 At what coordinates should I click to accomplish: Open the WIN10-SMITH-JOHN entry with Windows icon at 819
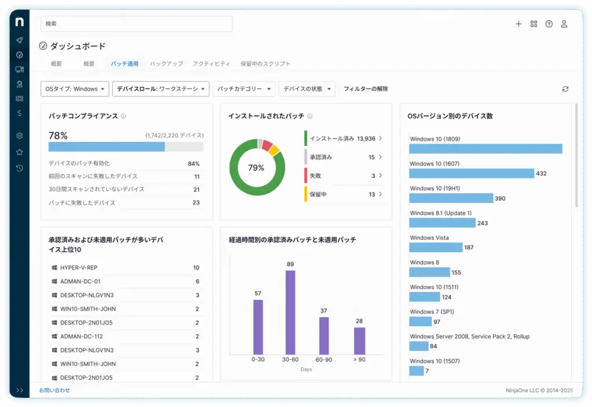click(125, 309)
